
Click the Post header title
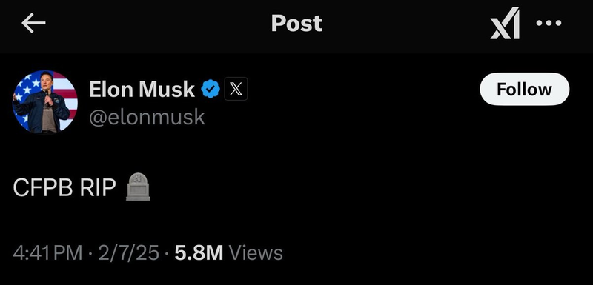coord(296,24)
